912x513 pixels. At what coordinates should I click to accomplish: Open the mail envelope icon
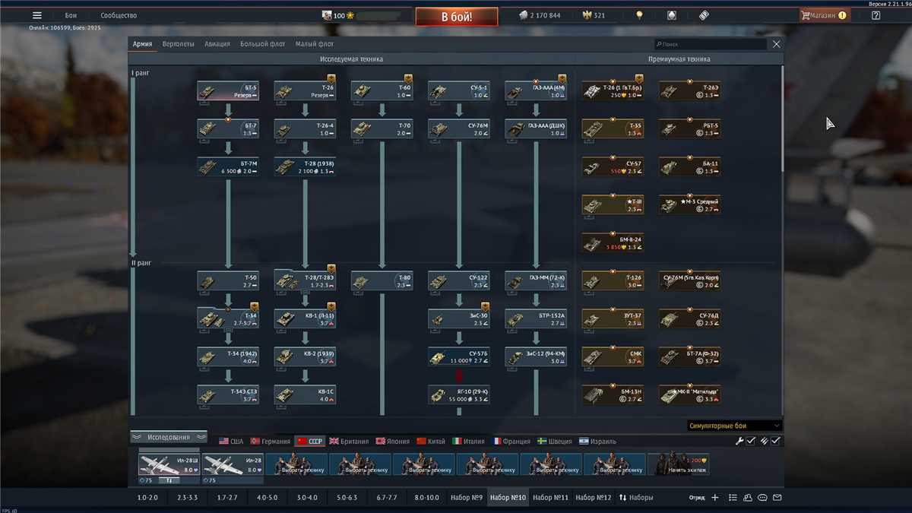(x=777, y=498)
